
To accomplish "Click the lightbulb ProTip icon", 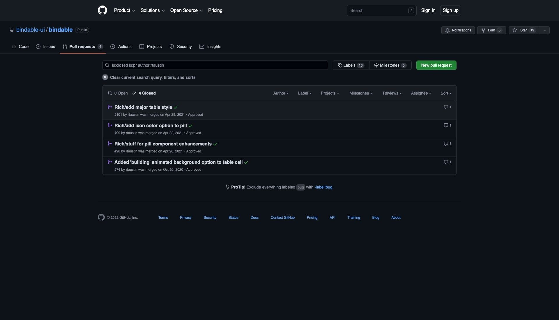I will pyautogui.click(x=228, y=187).
